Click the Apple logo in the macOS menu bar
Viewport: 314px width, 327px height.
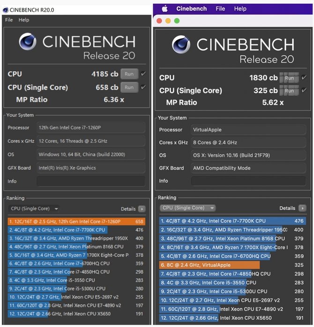pos(164,8)
